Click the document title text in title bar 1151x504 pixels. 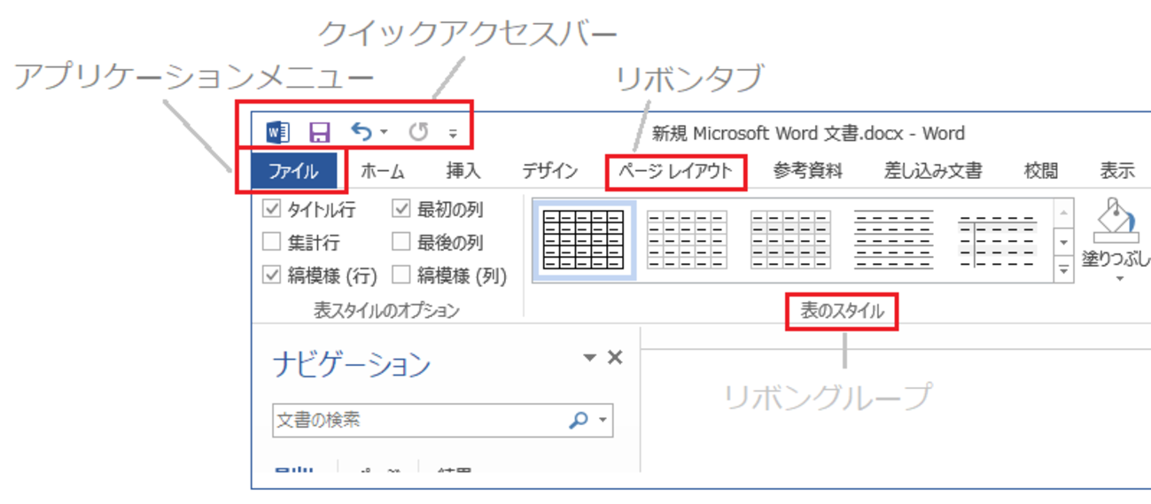coord(808,134)
